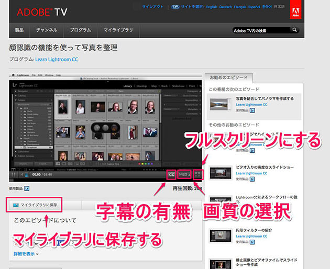Click the 00:00 / 05:40 time display
Screen dimensions: 330x269
[42, 175]
